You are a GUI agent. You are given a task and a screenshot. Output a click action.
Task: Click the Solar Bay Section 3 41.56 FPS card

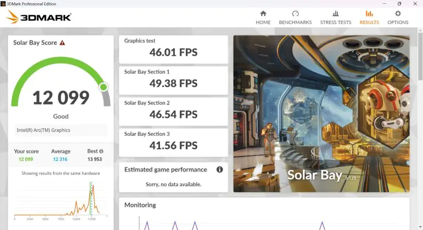point(174,142)
